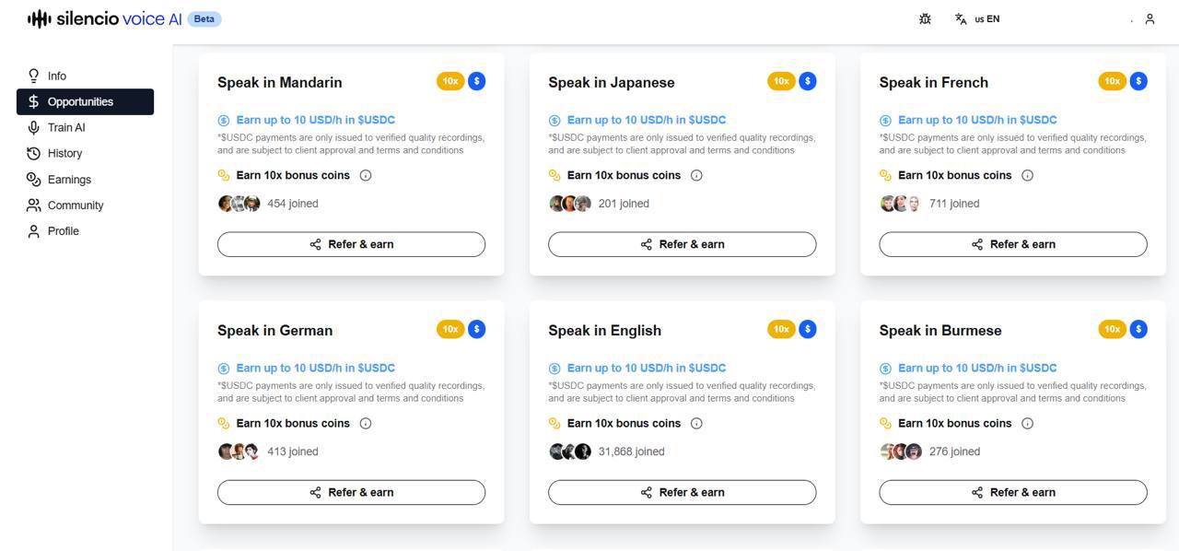Open Community in the sidebar
This screenshot has width=1179, height=551.
click(76, 205)
